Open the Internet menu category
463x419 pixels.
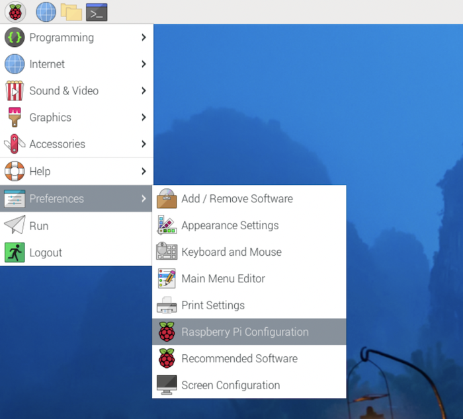tap(77, 64)
